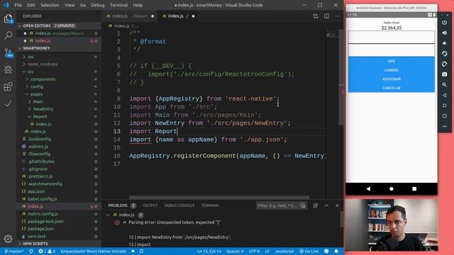Screen dimensions: 454x255
Task: Tap the CAMERA button in emulator
Action: point(391,70)
